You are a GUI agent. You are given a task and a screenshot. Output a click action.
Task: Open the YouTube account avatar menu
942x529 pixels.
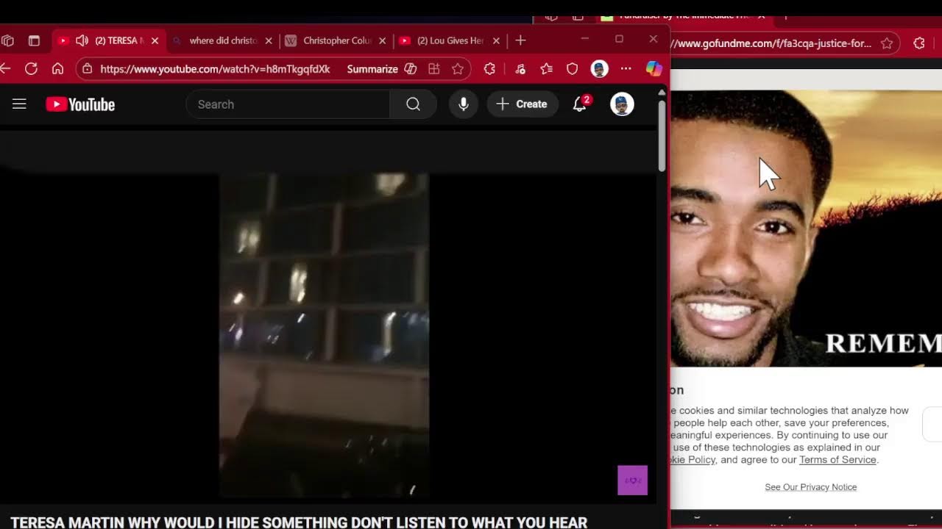point(622,104)
